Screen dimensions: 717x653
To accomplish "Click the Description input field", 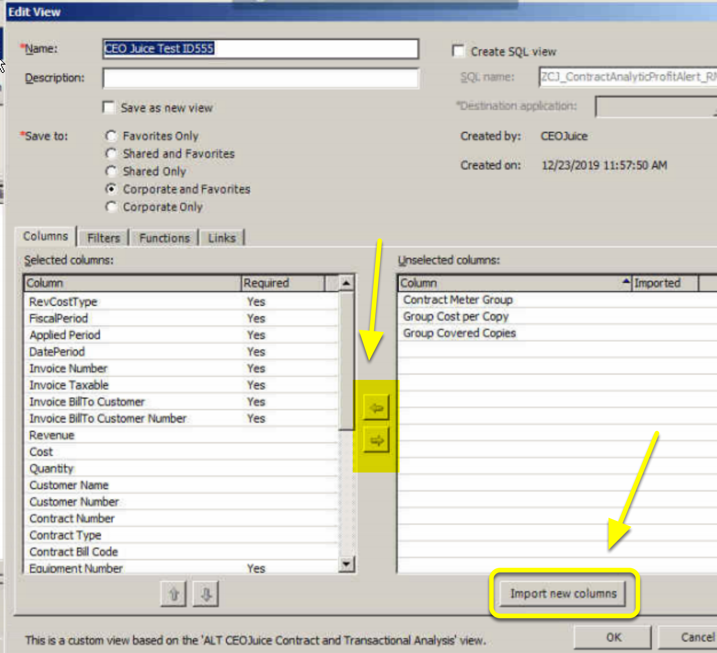I will (261, 78).
